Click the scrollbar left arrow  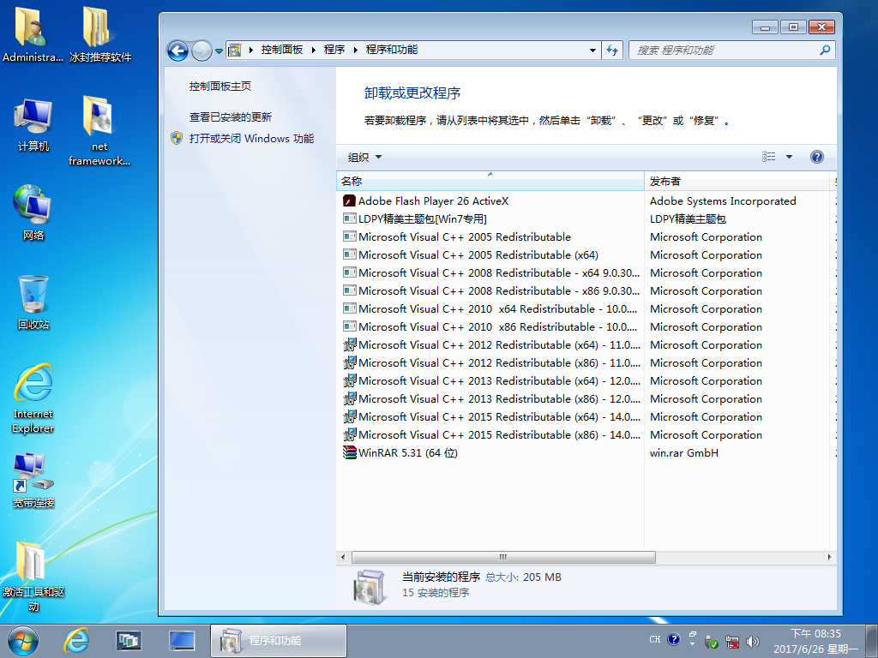pyautogui.click(x=343, y=557)
